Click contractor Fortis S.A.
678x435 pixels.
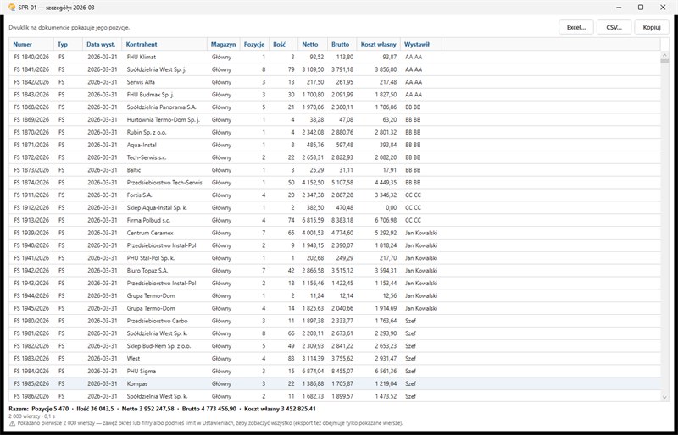point(139,195)
